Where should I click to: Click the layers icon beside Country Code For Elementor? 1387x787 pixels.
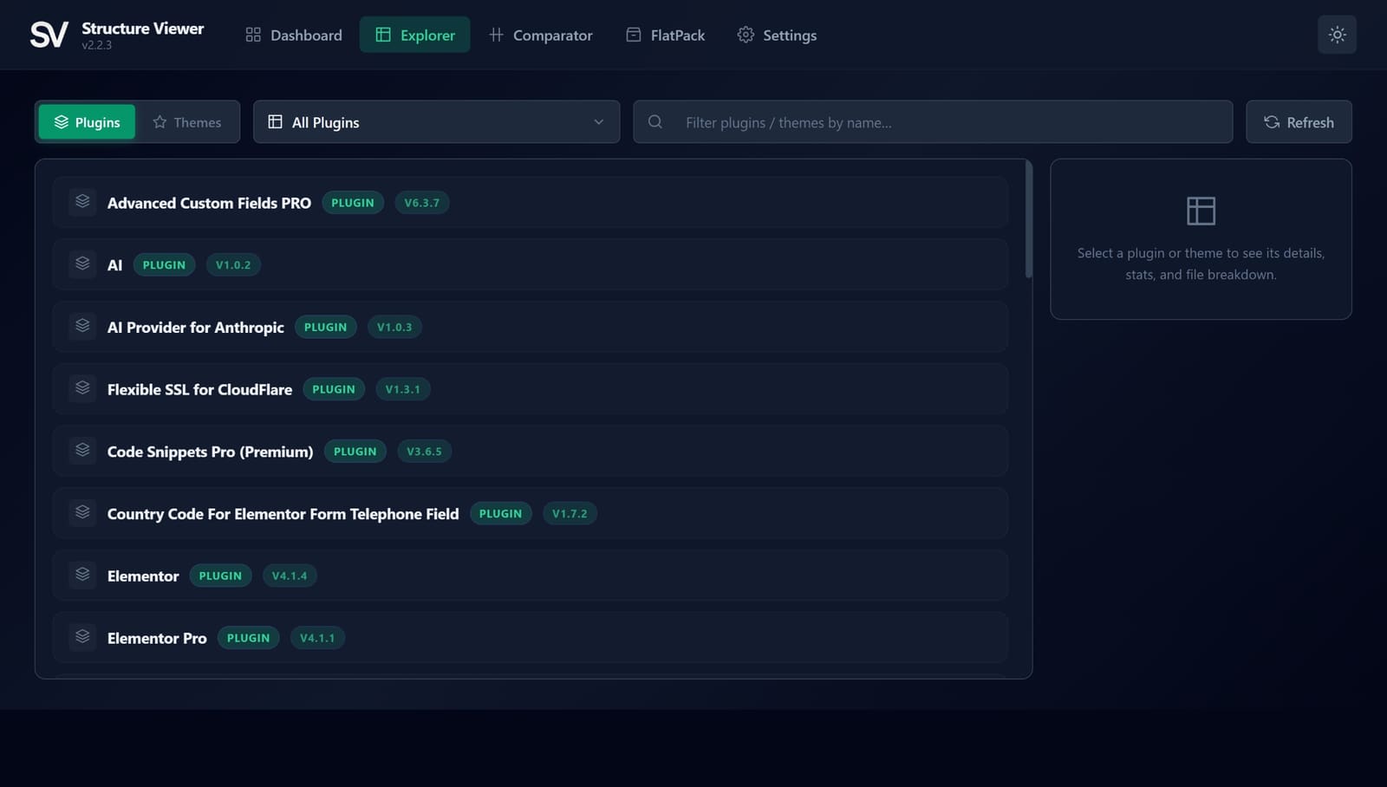pos(82,513)
